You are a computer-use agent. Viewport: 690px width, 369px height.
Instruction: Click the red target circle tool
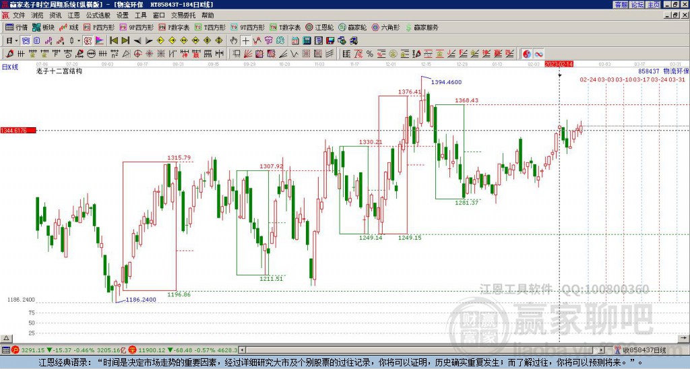[137, 54]
